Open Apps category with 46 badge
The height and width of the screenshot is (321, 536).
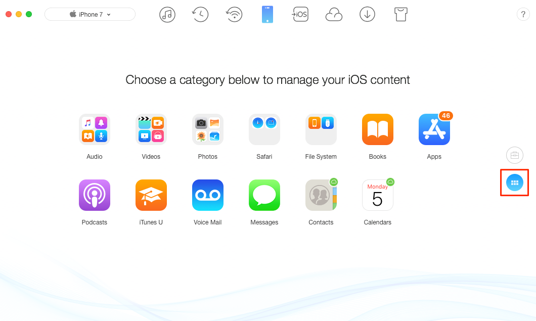click(x=434, y=129)
